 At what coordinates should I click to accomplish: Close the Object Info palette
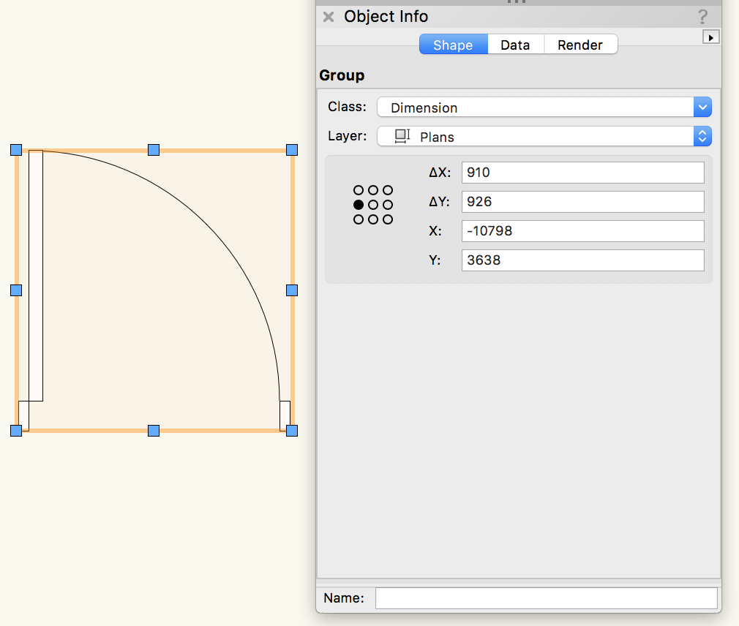click(329, 17)
